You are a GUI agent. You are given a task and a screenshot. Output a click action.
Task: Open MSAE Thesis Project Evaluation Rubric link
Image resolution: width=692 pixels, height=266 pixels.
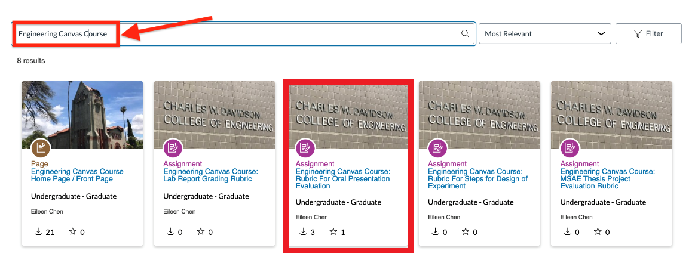[x=607, y=179]
